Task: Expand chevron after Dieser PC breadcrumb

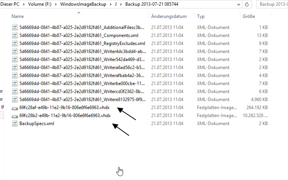Action: point(24,4)
